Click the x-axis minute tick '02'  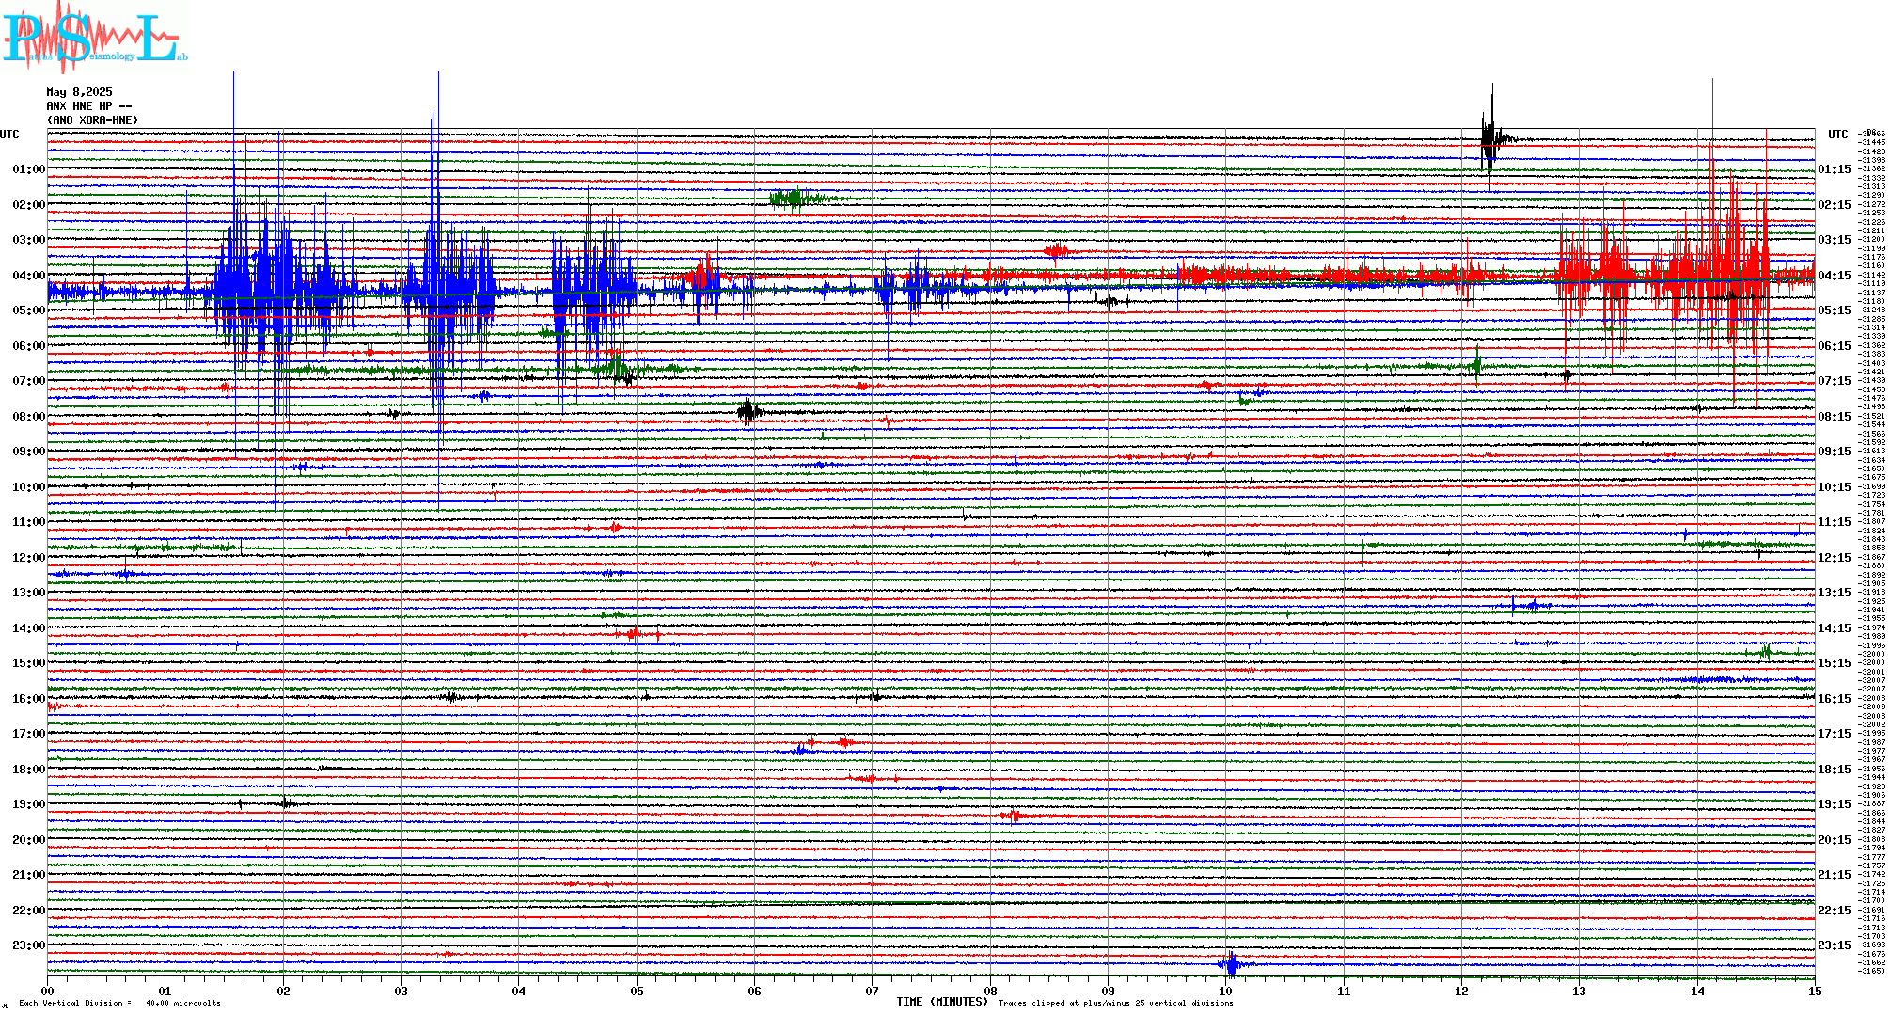[283, 991]
